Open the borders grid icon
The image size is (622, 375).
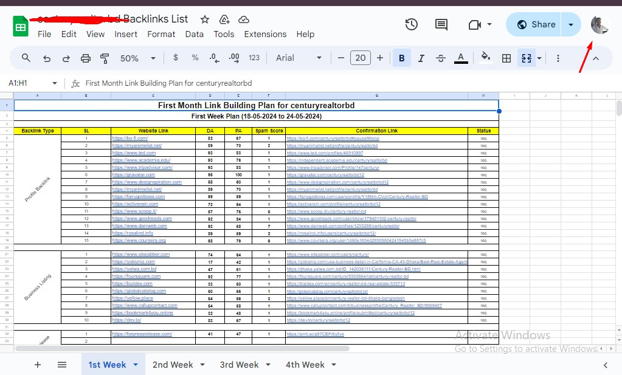pos(506,58)
